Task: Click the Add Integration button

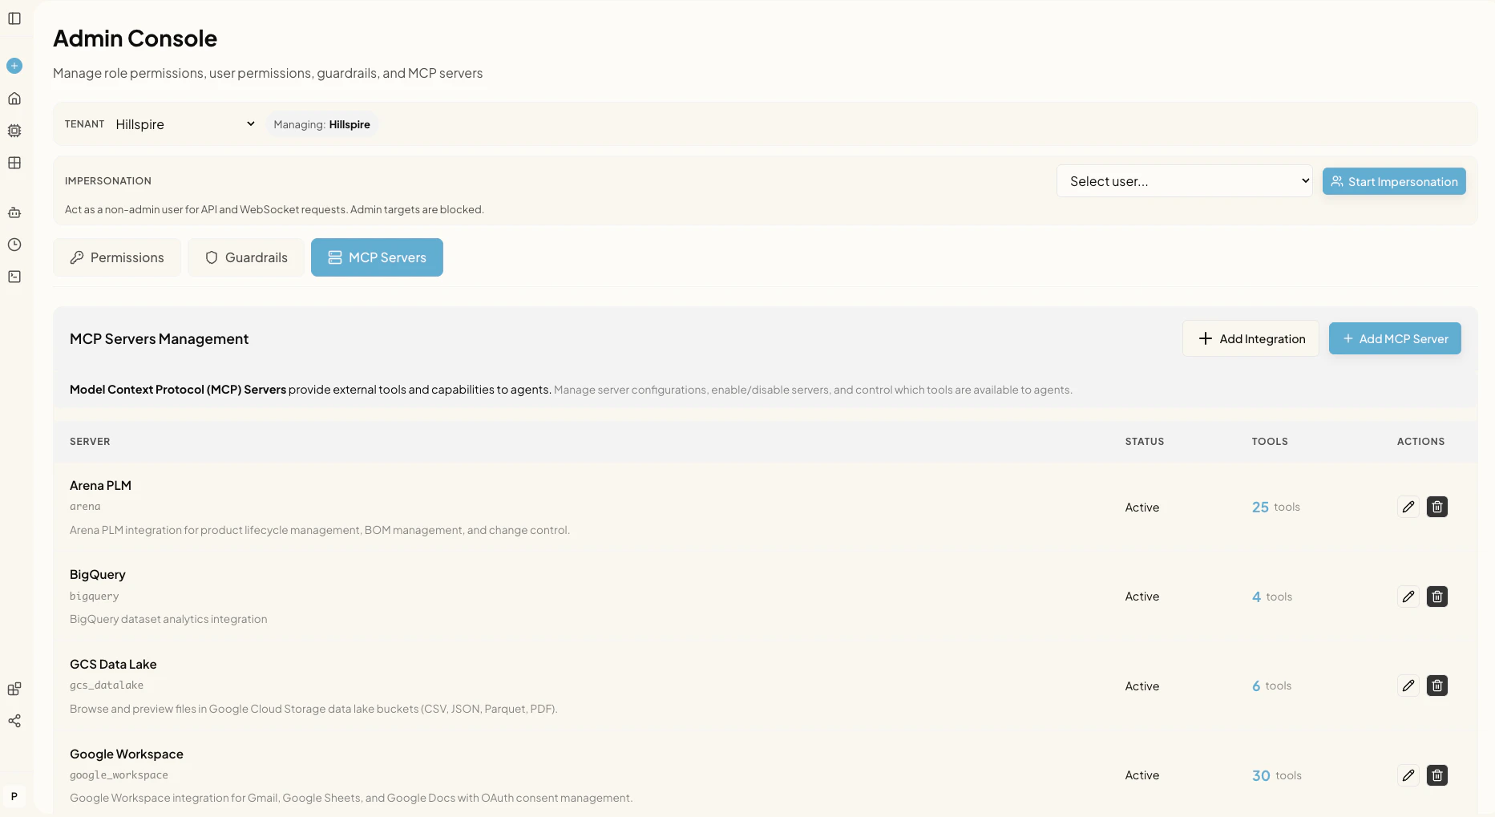Action: (x=1251, y=339)
